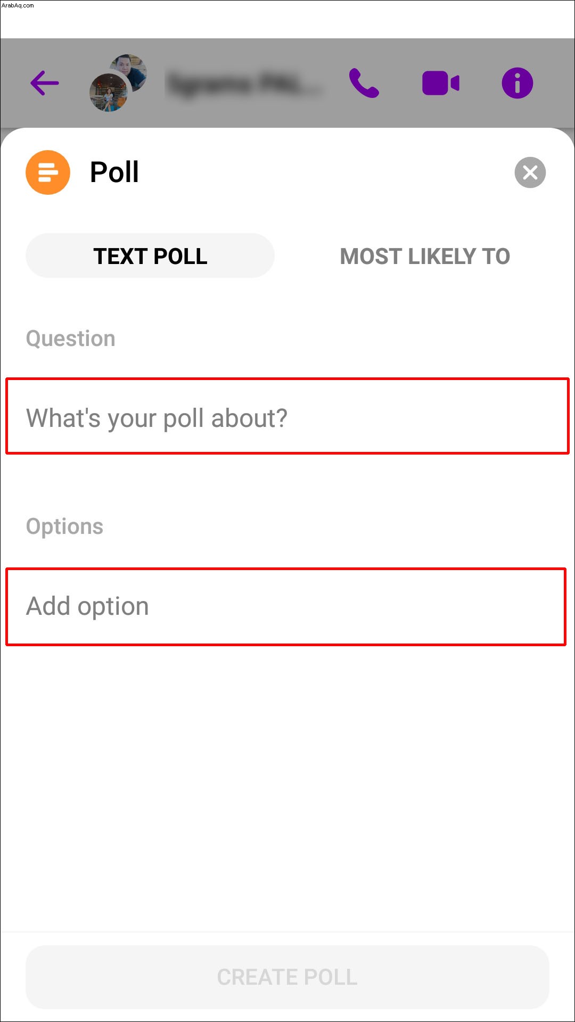575x1022 pixels.
Task: Tap the blank area below the Add option field
Action: (287, 788)
